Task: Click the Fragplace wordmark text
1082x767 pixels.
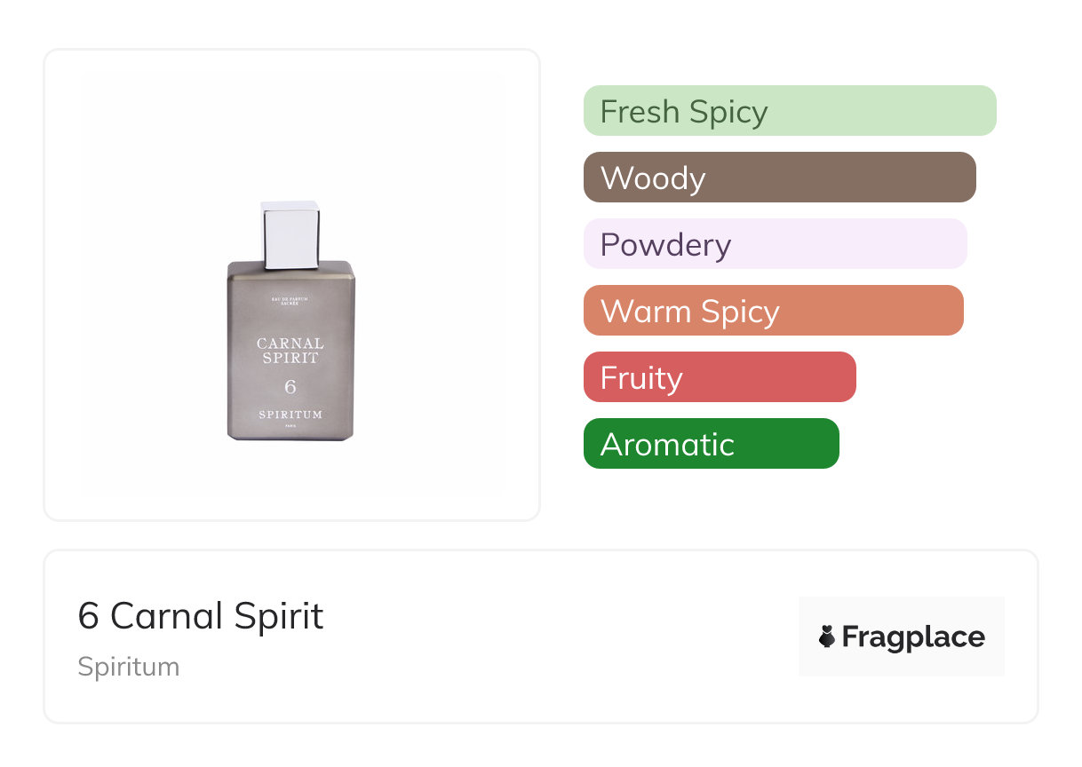Action: (912, 637)
